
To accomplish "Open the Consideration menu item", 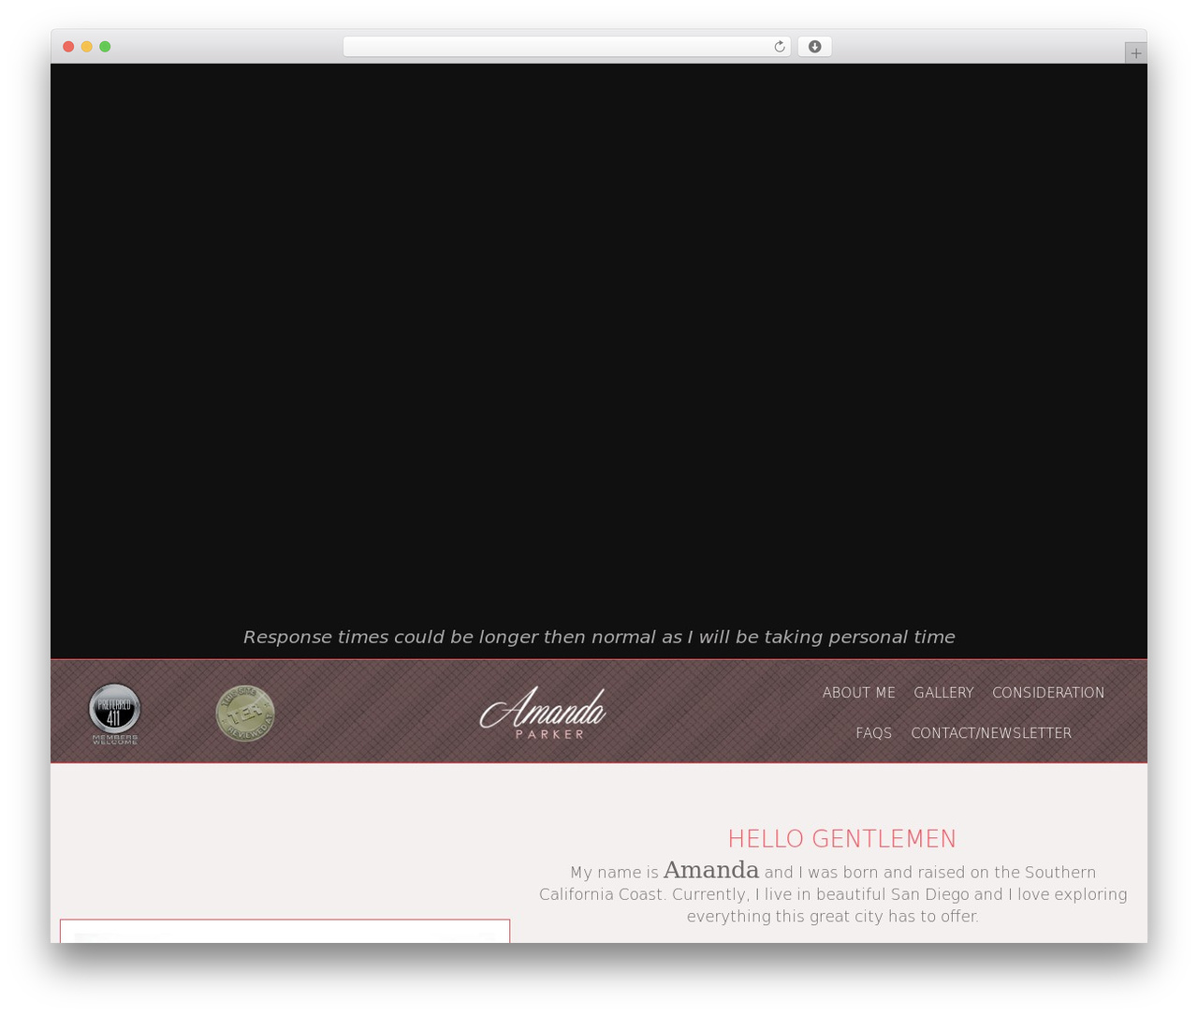I will point(1048,693).
